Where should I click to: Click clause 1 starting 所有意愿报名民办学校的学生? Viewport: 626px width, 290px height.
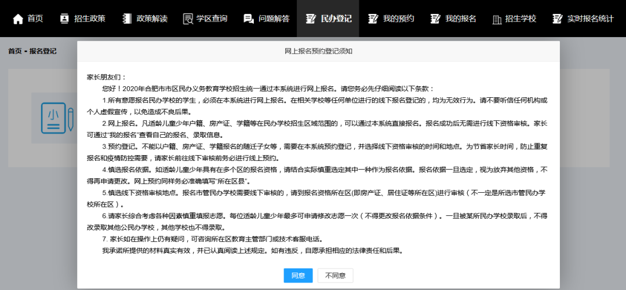[317, 106]
